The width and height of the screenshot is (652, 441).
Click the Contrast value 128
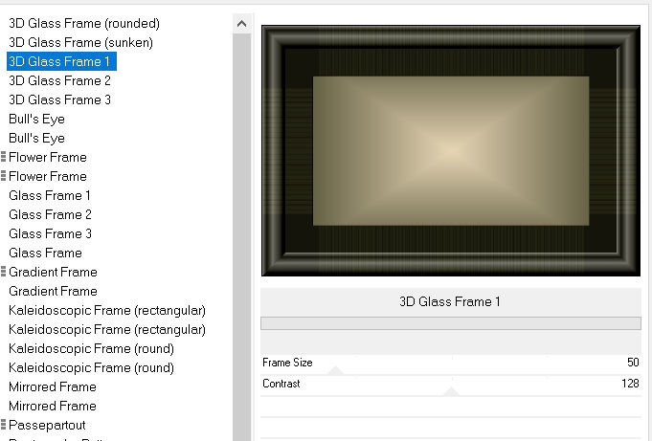pos(630,384)
